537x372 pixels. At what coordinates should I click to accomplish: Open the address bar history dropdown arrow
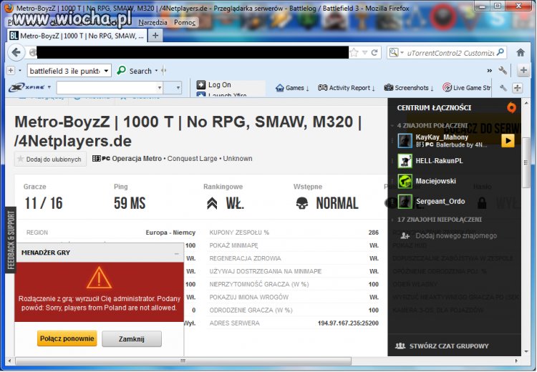(x=364, y=52)
